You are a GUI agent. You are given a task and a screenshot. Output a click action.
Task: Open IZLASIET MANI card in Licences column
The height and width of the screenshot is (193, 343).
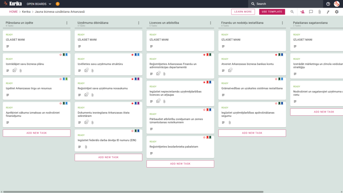[x=180, y=41]
